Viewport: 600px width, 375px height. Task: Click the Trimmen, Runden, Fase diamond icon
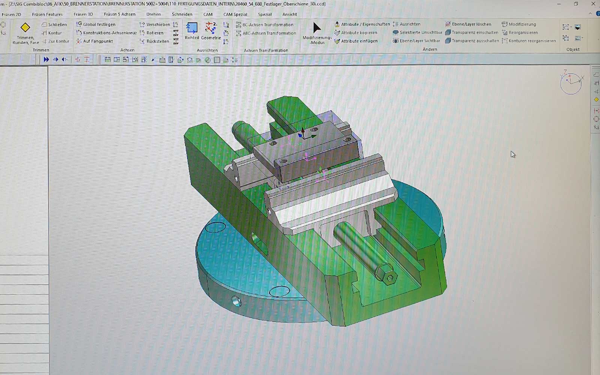(25, 28)
